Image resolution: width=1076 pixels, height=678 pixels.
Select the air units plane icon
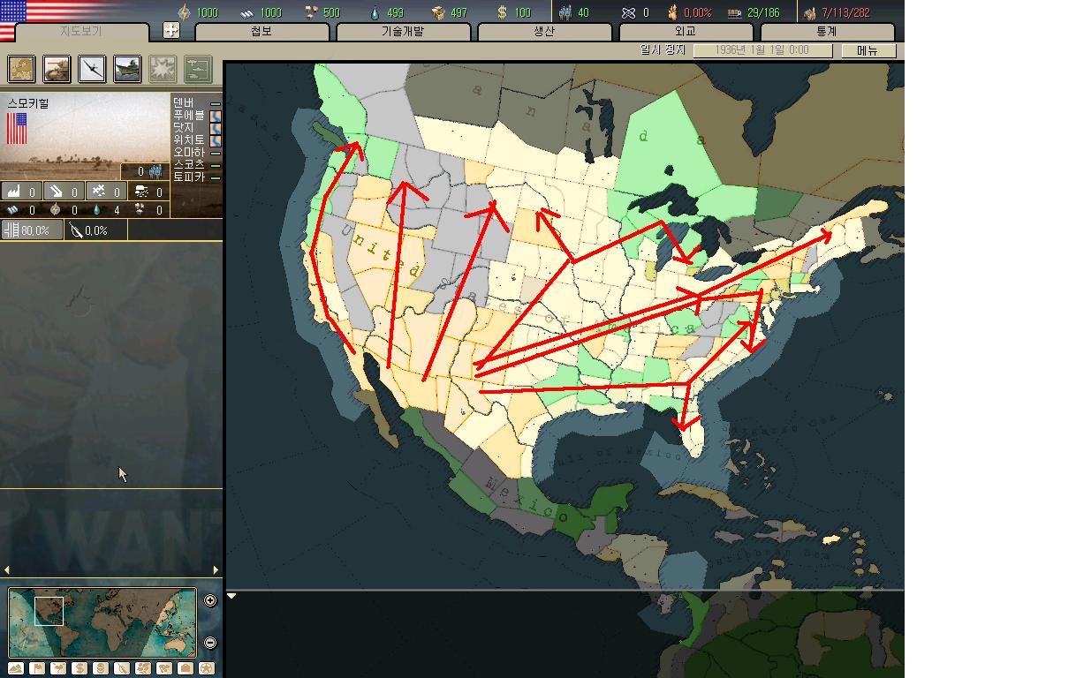(x=92, y=69)
